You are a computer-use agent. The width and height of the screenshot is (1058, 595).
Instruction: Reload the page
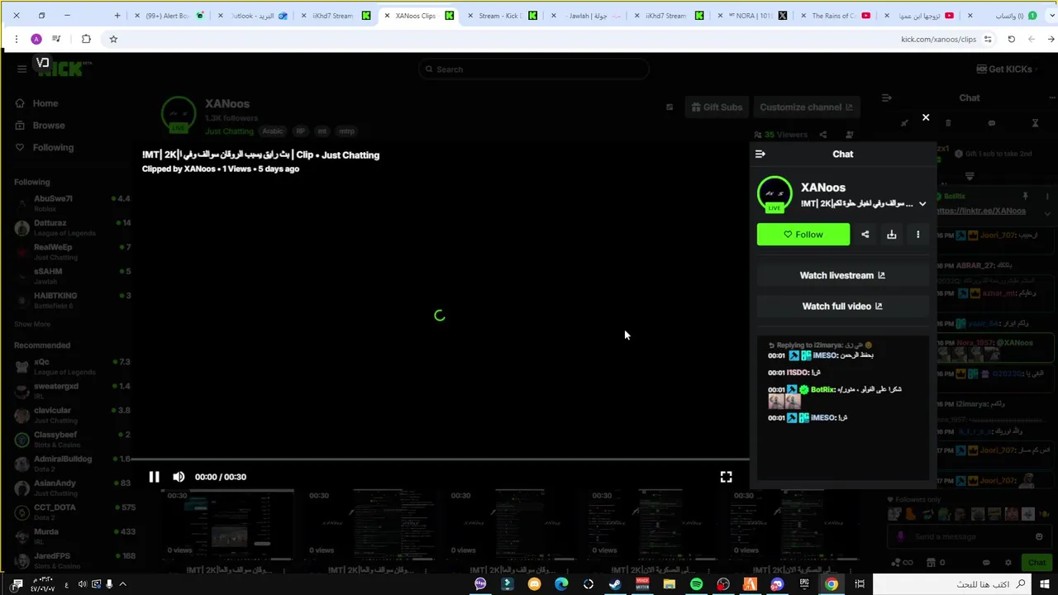(x=1011, y=39)
